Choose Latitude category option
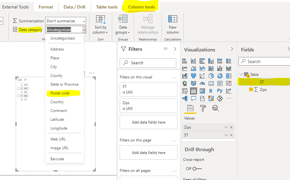290x180 pixels. coord(57,119)
